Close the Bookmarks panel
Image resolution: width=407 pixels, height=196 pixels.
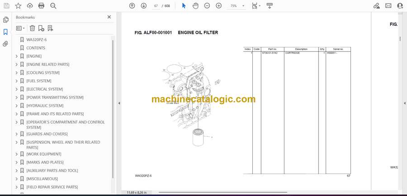(x=109, y=17)
